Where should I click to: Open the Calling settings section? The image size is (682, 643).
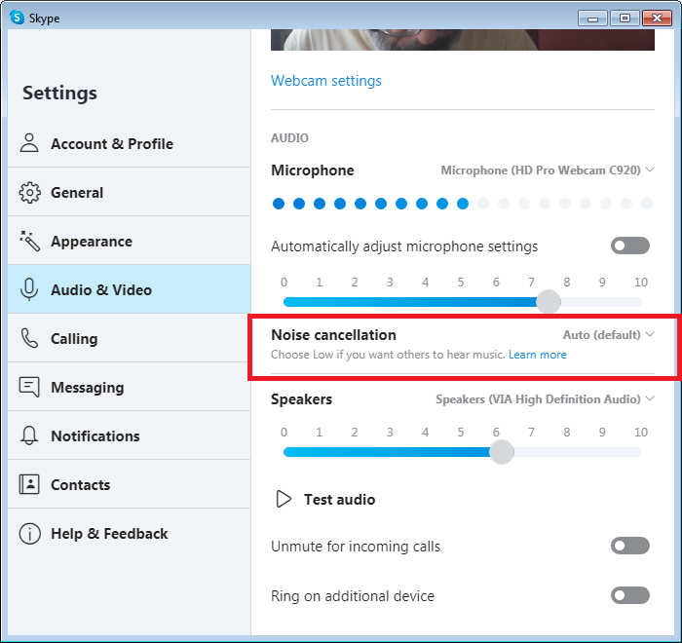[x=130, y=338]
